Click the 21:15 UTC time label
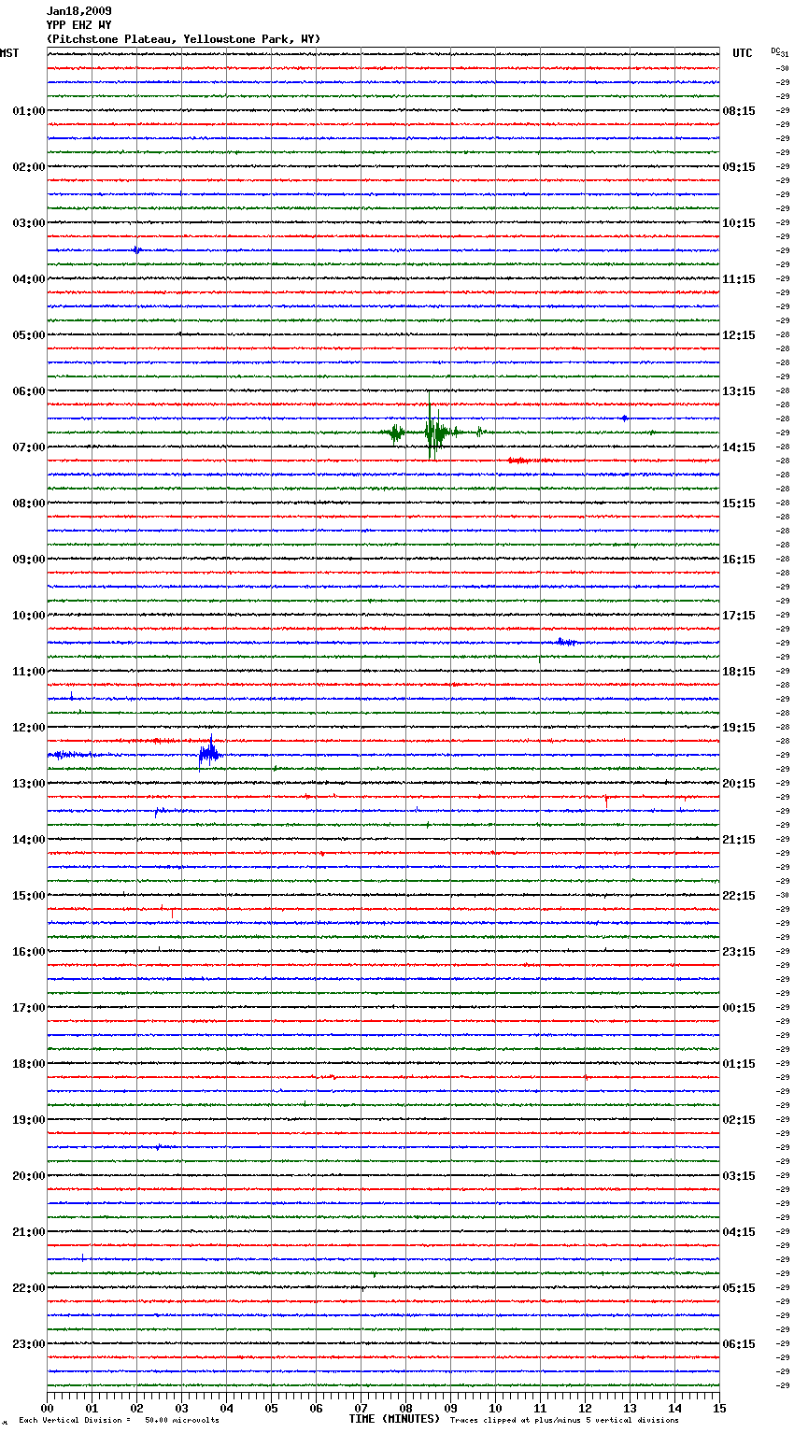The height and width of the screenshot is (1433, 794). (x=739, y=840)
